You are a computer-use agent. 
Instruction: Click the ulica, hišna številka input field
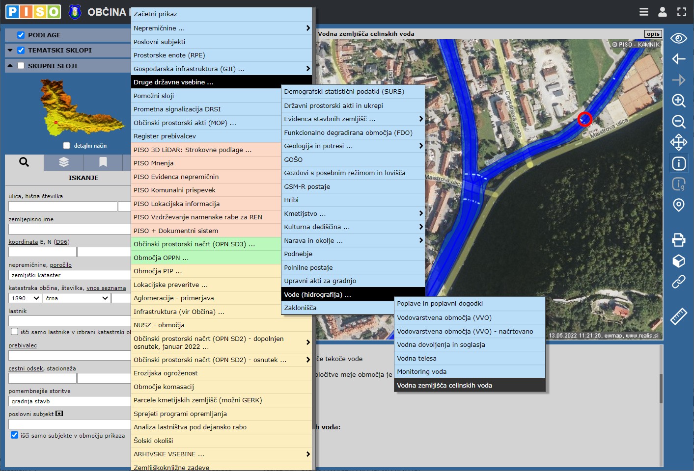[x=62, y=206]
